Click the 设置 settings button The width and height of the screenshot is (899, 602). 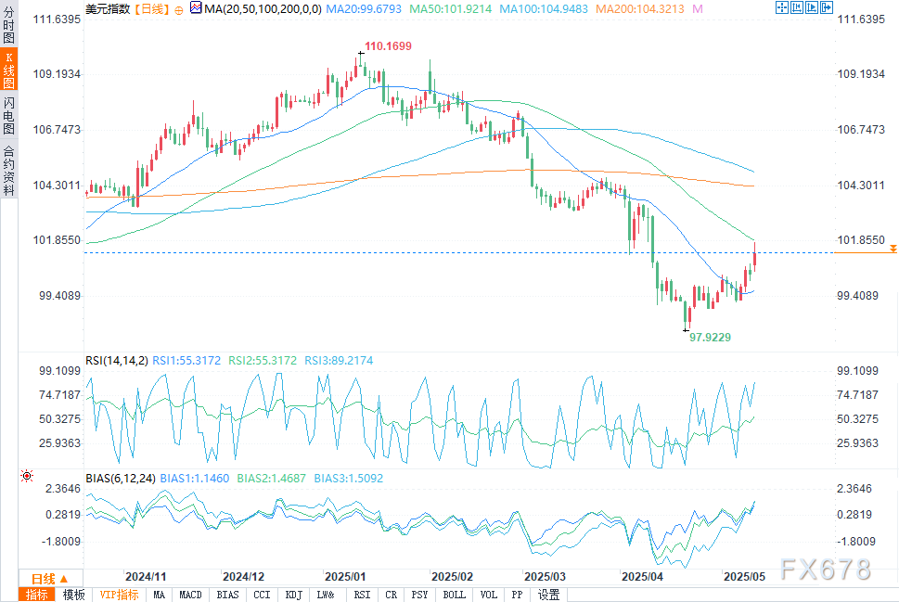(x=549, y=595)
